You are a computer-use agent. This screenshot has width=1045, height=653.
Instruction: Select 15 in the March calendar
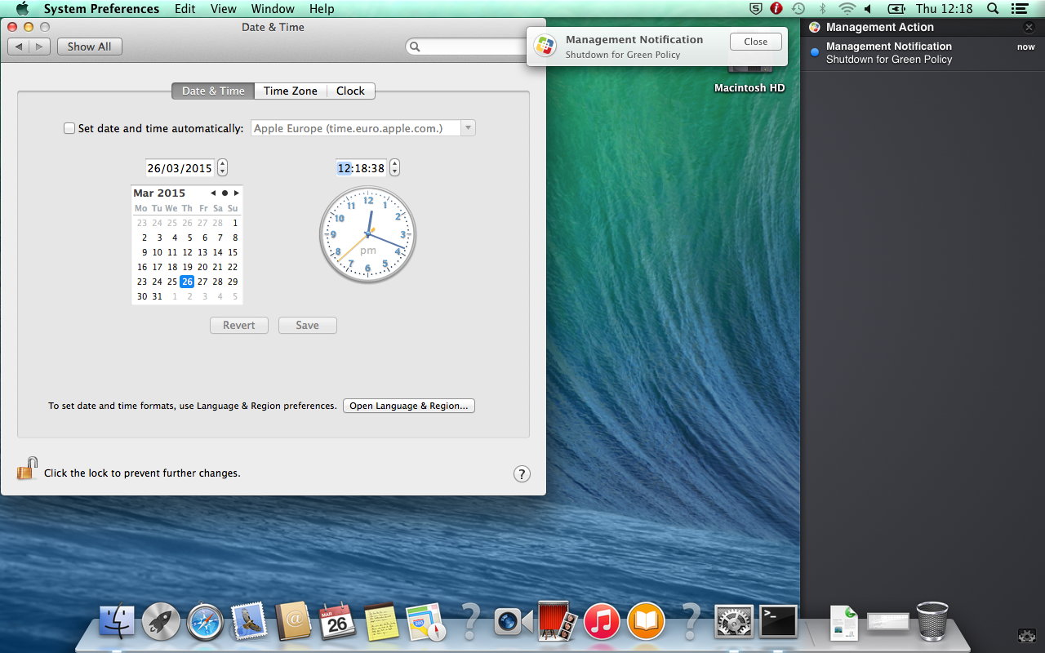(x=233, y=252)
